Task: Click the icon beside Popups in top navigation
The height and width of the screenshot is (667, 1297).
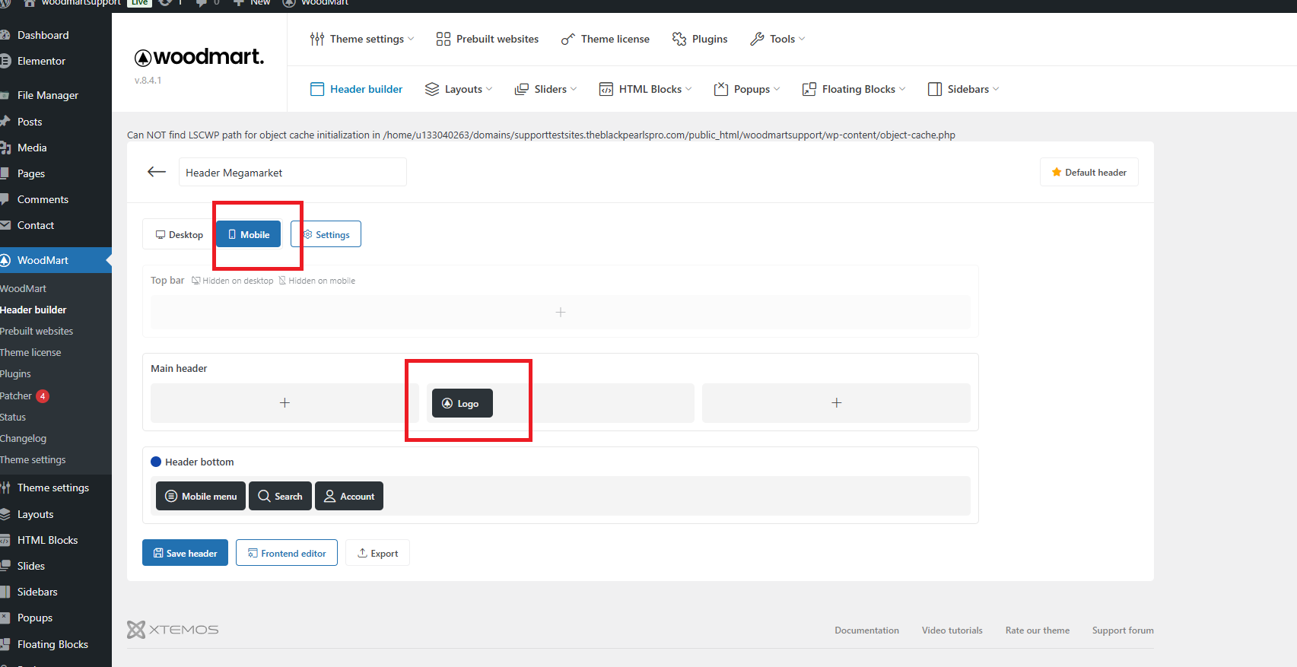Action: coord(721,89)
